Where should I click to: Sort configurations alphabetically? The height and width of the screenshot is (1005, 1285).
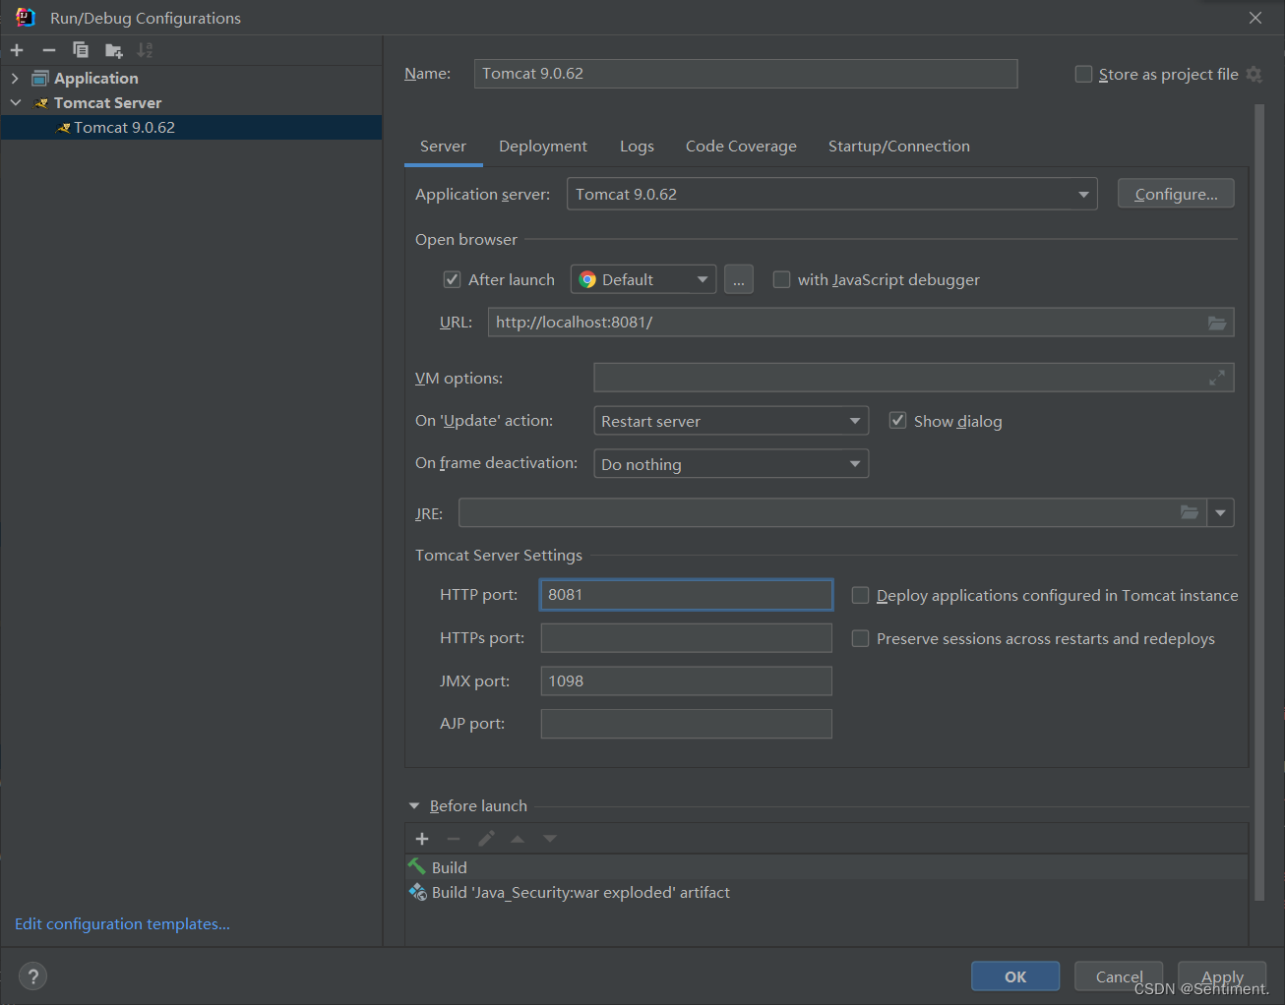146,50
